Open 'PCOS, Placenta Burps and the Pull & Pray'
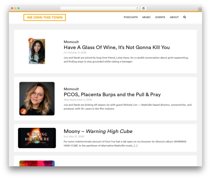 pyautogui.click(x=112, y=94)
